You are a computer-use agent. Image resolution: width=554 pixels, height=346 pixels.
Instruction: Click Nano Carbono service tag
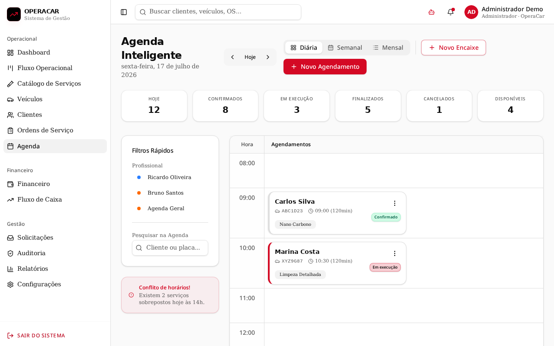(x=295, y=224)
